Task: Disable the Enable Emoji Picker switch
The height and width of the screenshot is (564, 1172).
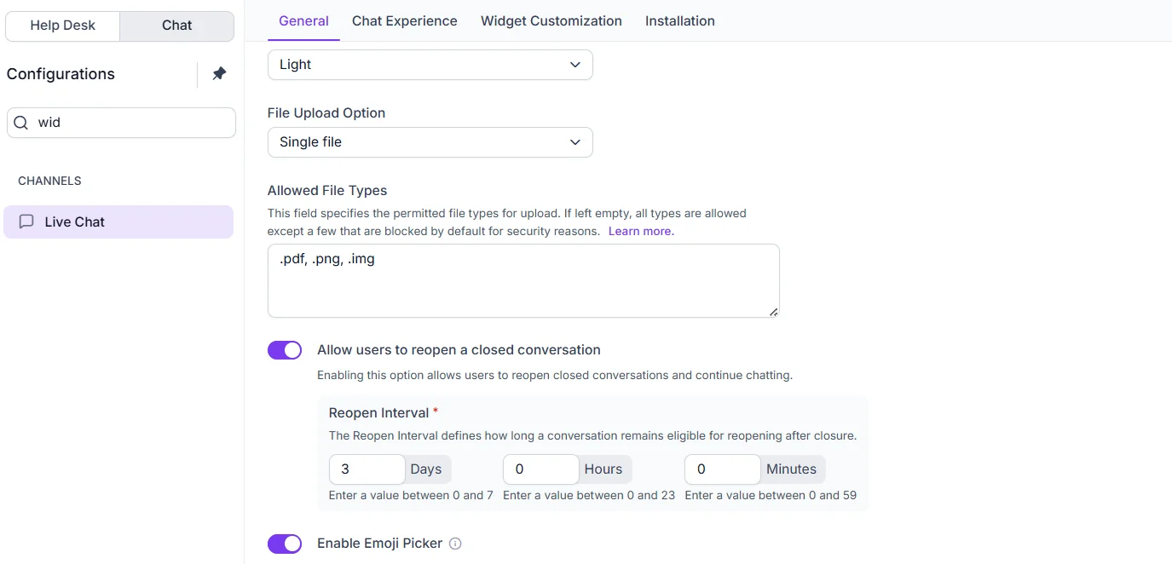Action: pyautogui.click(x=285, y=544)
